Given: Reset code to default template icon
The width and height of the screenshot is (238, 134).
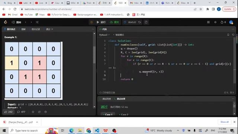Looking at the screenshot, I should pos(233,35).
